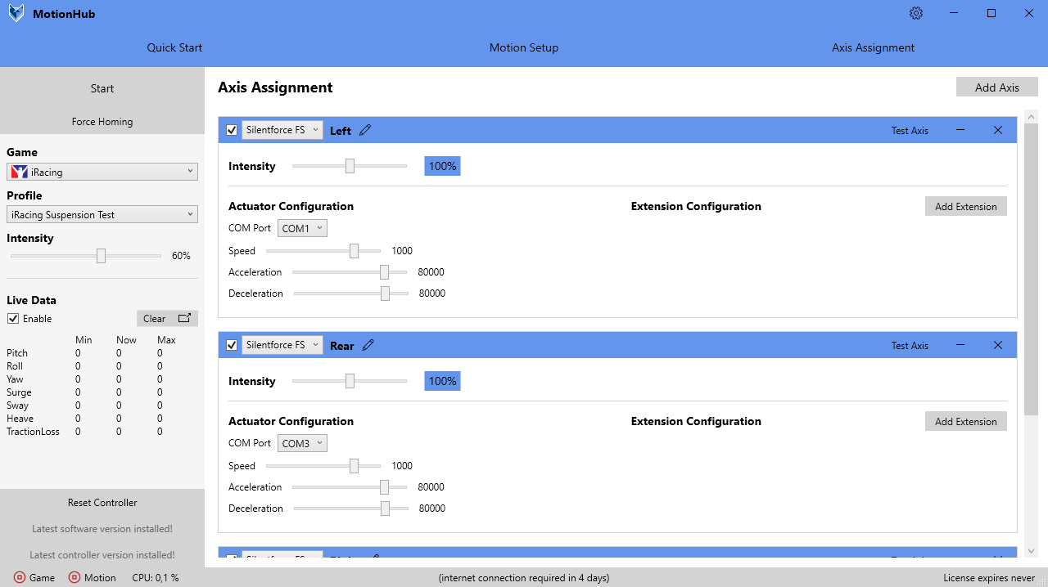Click the pencil icon to rename Left axis

point(365,130)
